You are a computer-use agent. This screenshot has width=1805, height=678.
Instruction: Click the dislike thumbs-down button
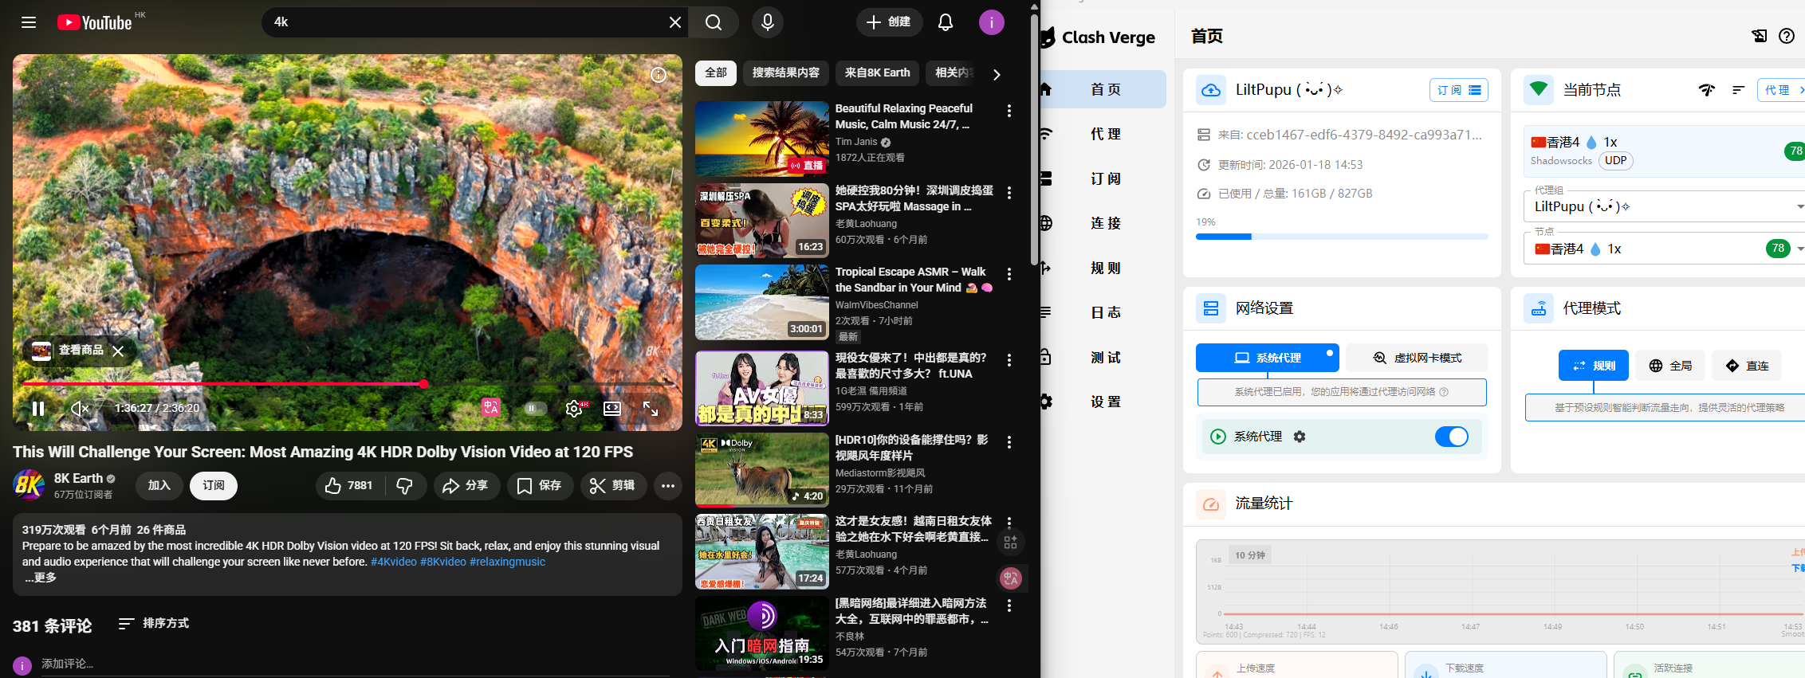[405, 486]
